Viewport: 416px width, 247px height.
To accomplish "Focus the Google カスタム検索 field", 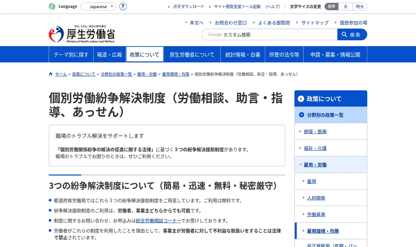I will [269, 35].
